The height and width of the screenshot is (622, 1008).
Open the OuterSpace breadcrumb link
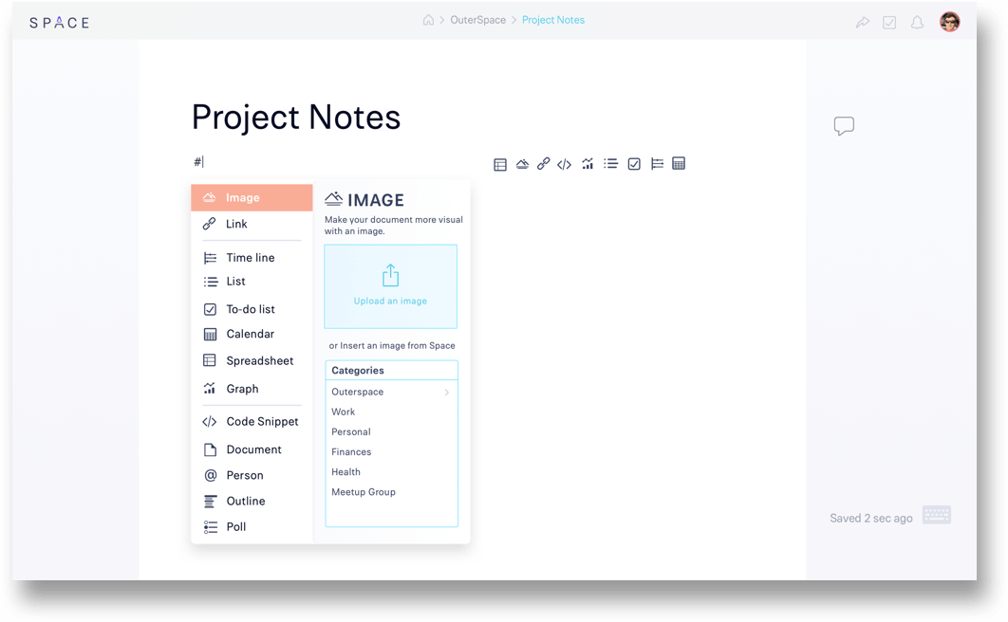[x=477, y=20]
